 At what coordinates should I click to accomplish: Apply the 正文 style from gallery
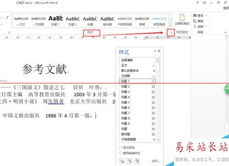pyautogui.click(x=21, y=21)
